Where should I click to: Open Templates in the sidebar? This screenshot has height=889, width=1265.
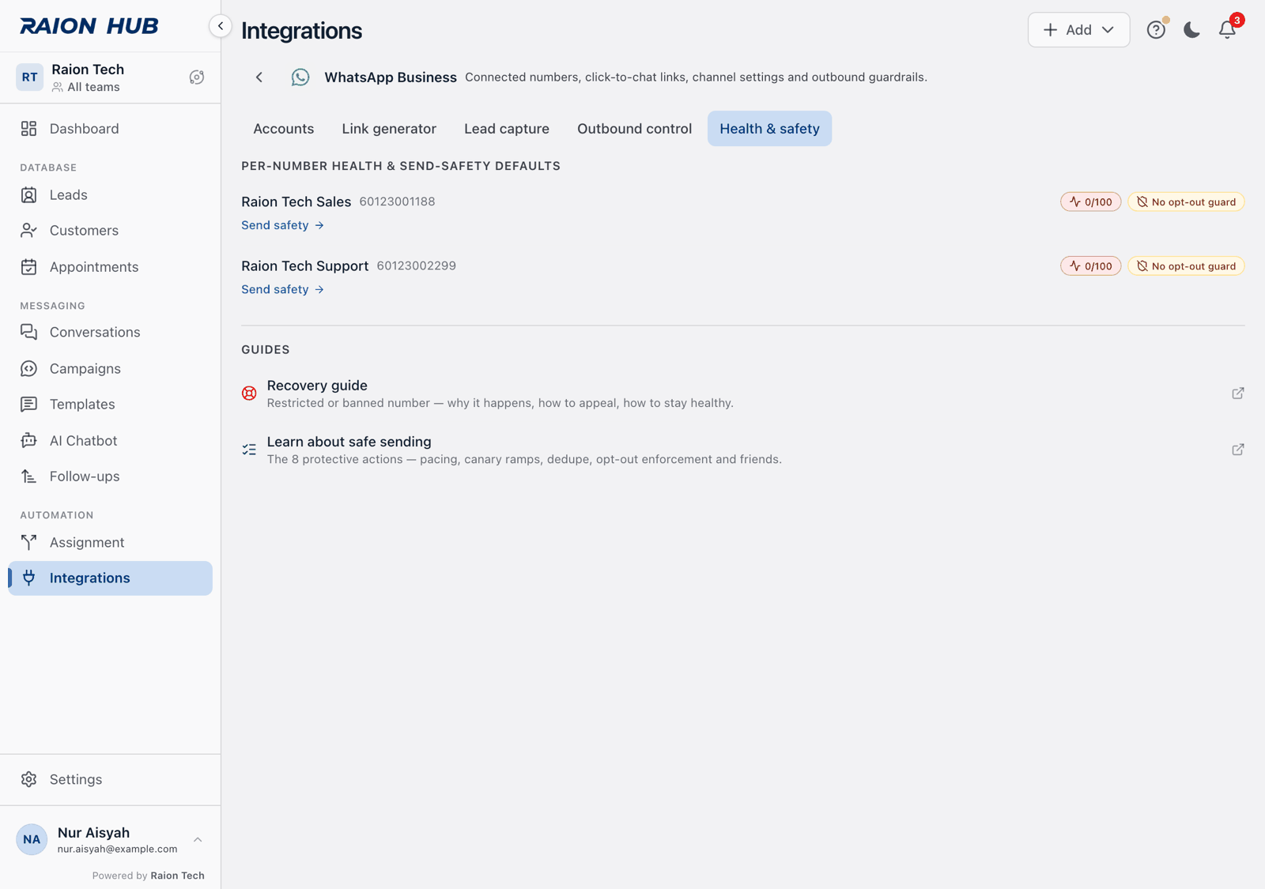110,405
